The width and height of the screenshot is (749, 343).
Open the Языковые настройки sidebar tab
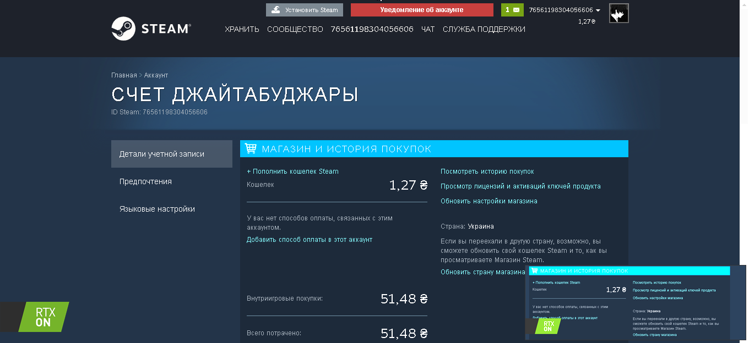pyautogui.click(x=157, y=209)
